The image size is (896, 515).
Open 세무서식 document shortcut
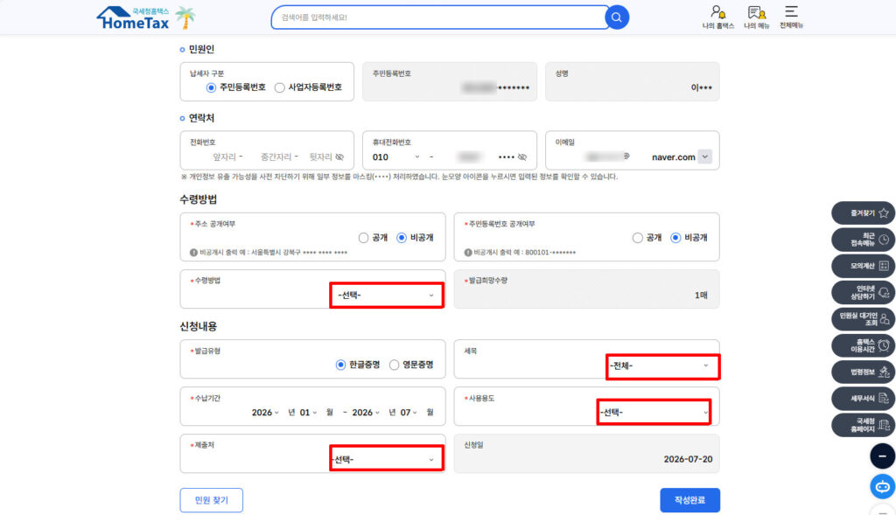[x=864, y=399]
